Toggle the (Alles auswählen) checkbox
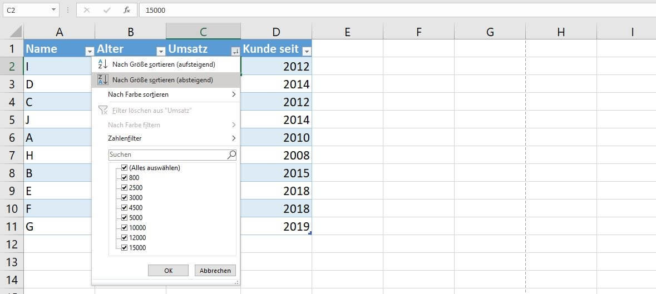Image resolution: width=656 pixels, height=294 pixels. (124, 167)
